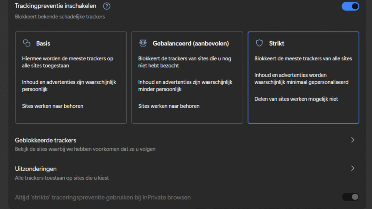Click the balance scales icon for Gebalanceerd

point(143,43)
